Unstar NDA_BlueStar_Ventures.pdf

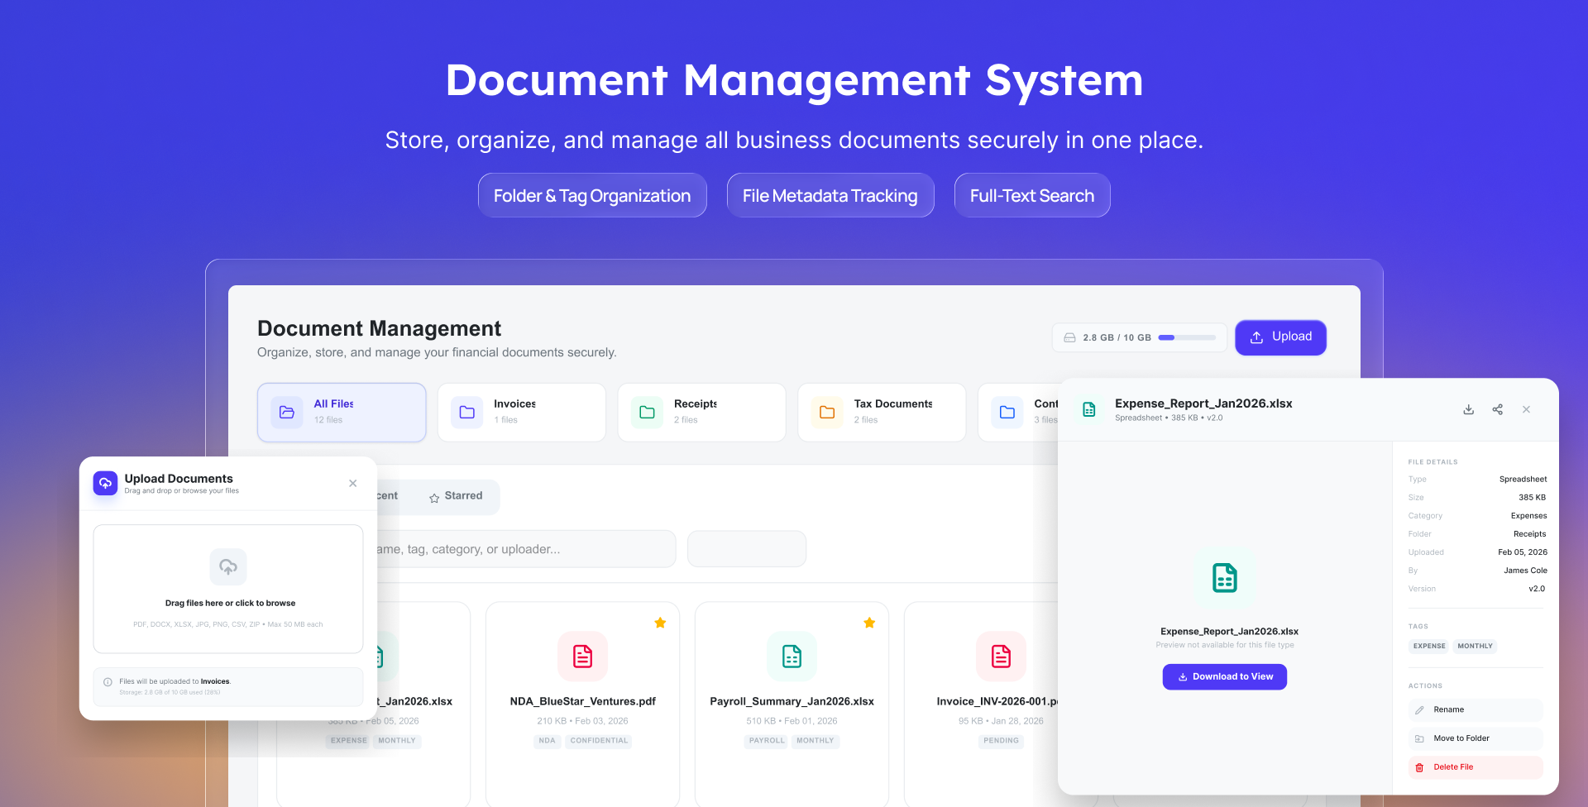(660, 622)
